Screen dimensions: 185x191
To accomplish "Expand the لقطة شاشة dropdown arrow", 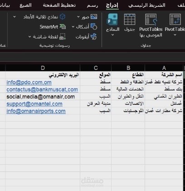I will click(x=29, y=37).
